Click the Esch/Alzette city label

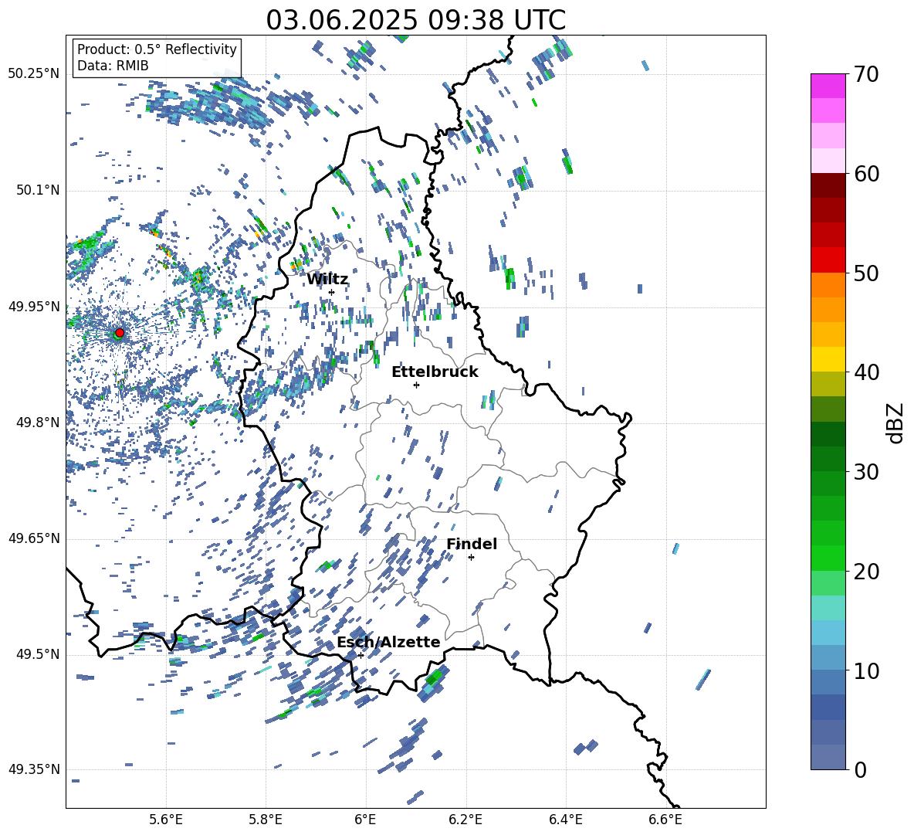pos(388,642)
